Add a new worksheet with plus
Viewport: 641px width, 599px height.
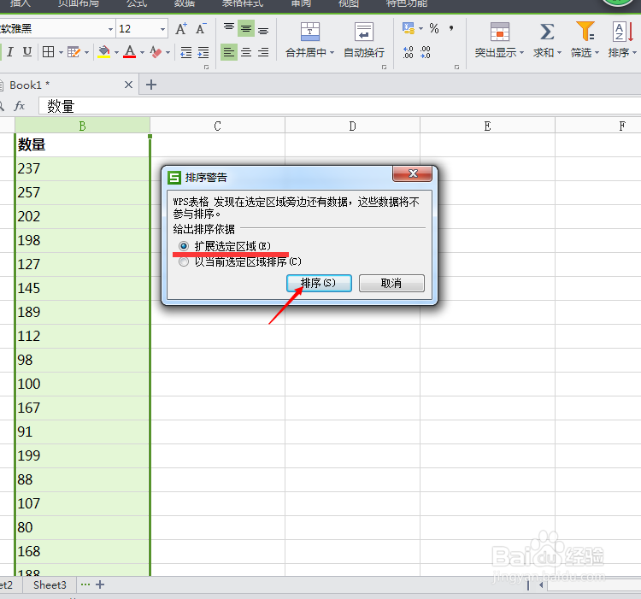100,584
